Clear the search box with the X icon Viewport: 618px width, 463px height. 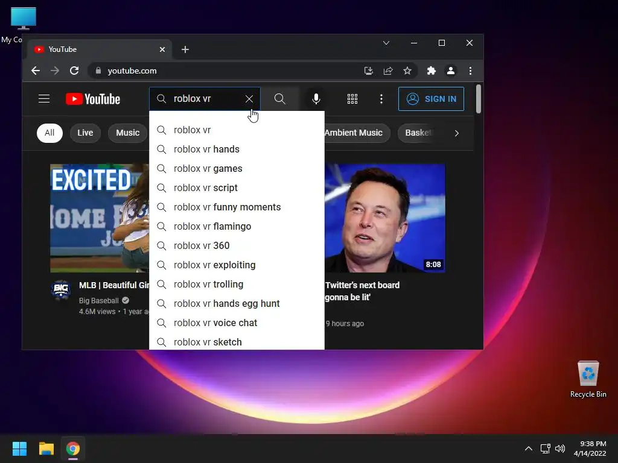[x=249, y=99]
